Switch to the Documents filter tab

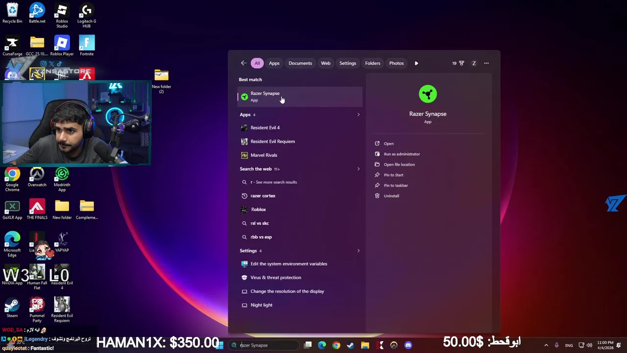[x=300, y=63]
